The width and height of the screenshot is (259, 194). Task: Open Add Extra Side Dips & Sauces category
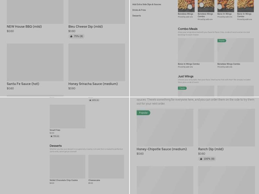click(147, 5)
